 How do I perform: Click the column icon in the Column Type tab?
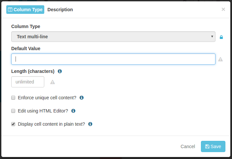[10, 10]
